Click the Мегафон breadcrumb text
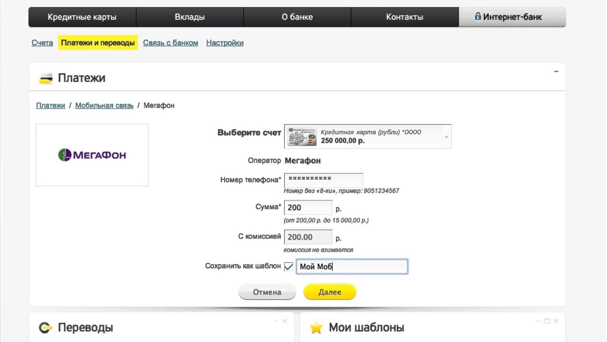This screenshot has width=608, height=342. tap(159, 105)
